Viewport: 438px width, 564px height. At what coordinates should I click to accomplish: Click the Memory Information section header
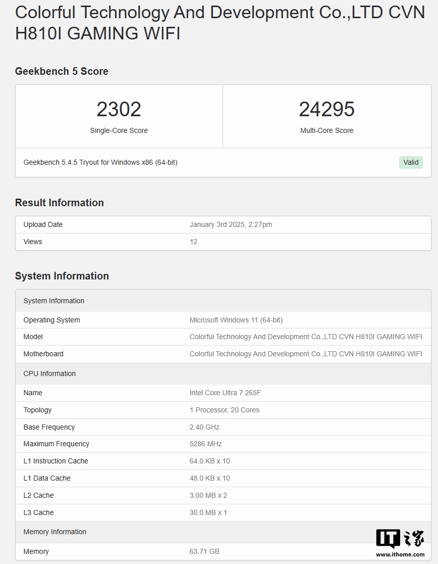tap(54, 532)
